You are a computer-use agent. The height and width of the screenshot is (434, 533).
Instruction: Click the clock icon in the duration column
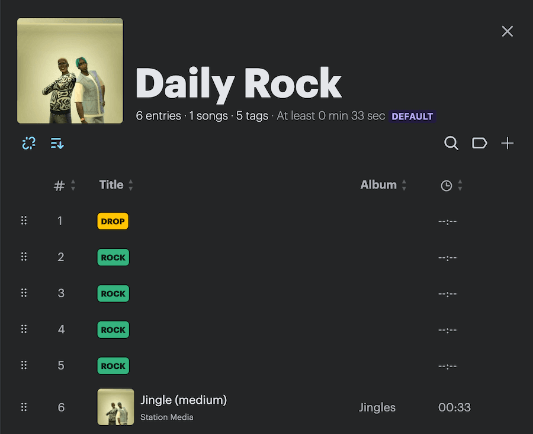[x=447, y=185]
